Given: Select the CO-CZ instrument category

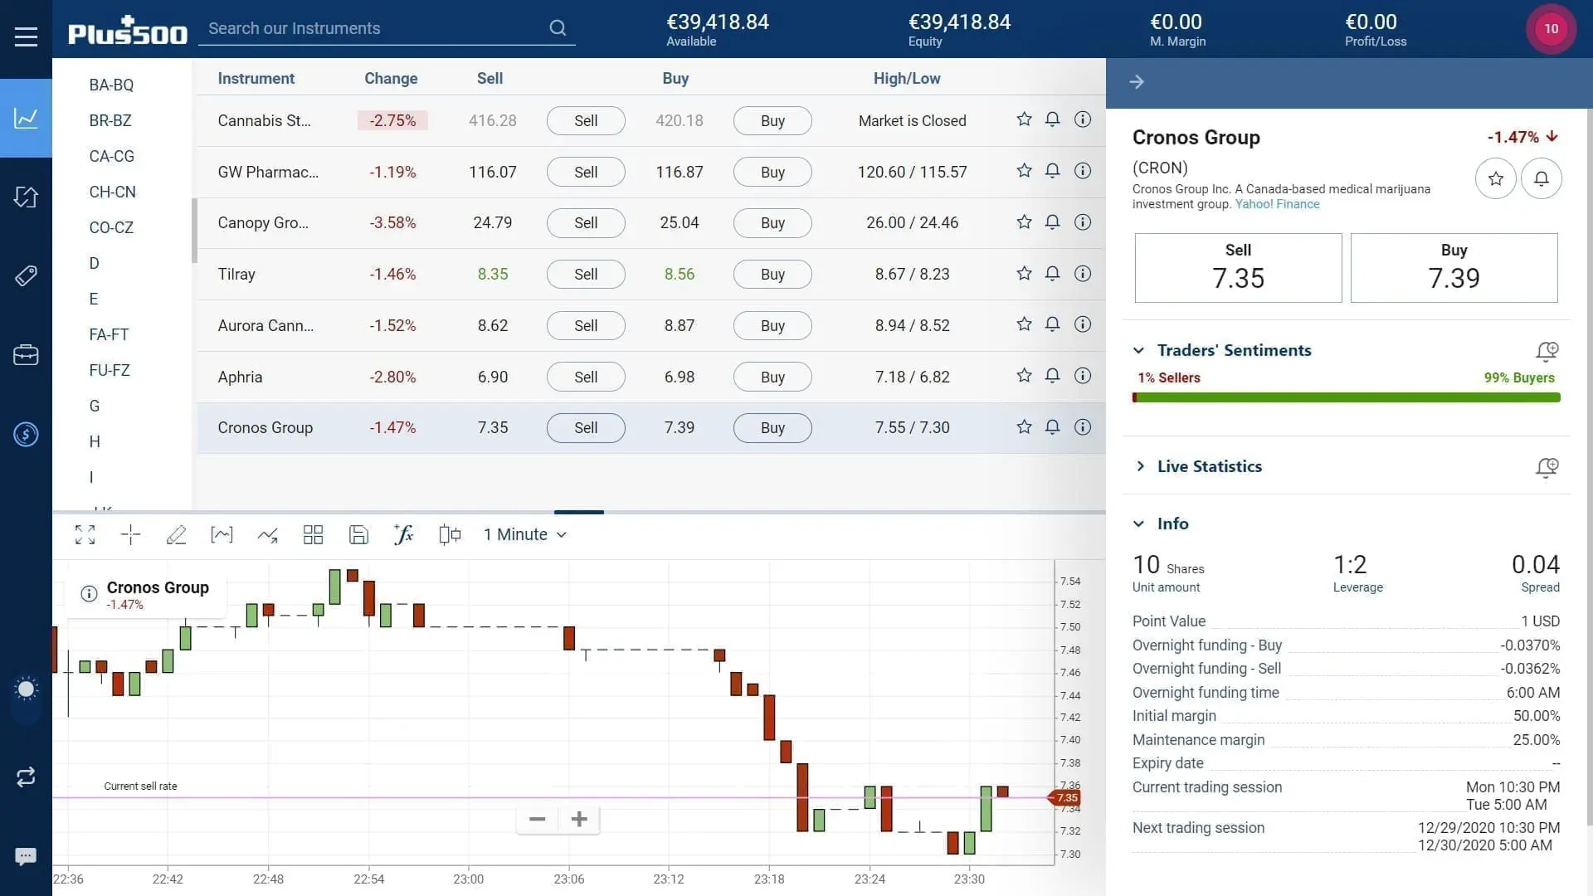Looking at the screenshot, I should 111,227.
